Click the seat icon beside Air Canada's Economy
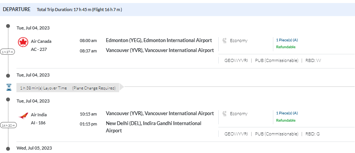Viewport: 355px width, 153px height. click(225, 40)
